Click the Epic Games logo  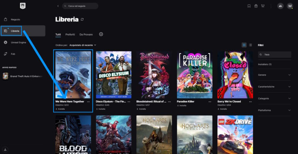(x=23, y=6)
